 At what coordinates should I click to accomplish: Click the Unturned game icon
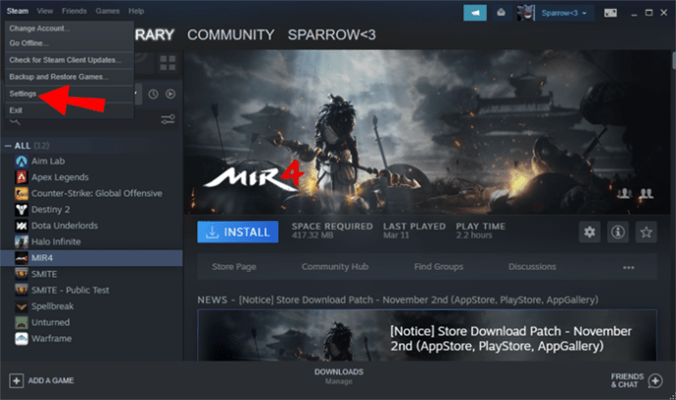[x=22, y=323]
